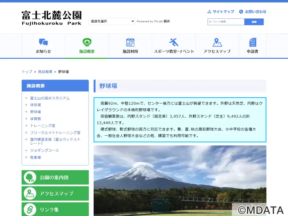Viewport: 288px width, 216px height.
Task: Click the green アクセスマップ sidebar banner
Action: pos(55,193)
